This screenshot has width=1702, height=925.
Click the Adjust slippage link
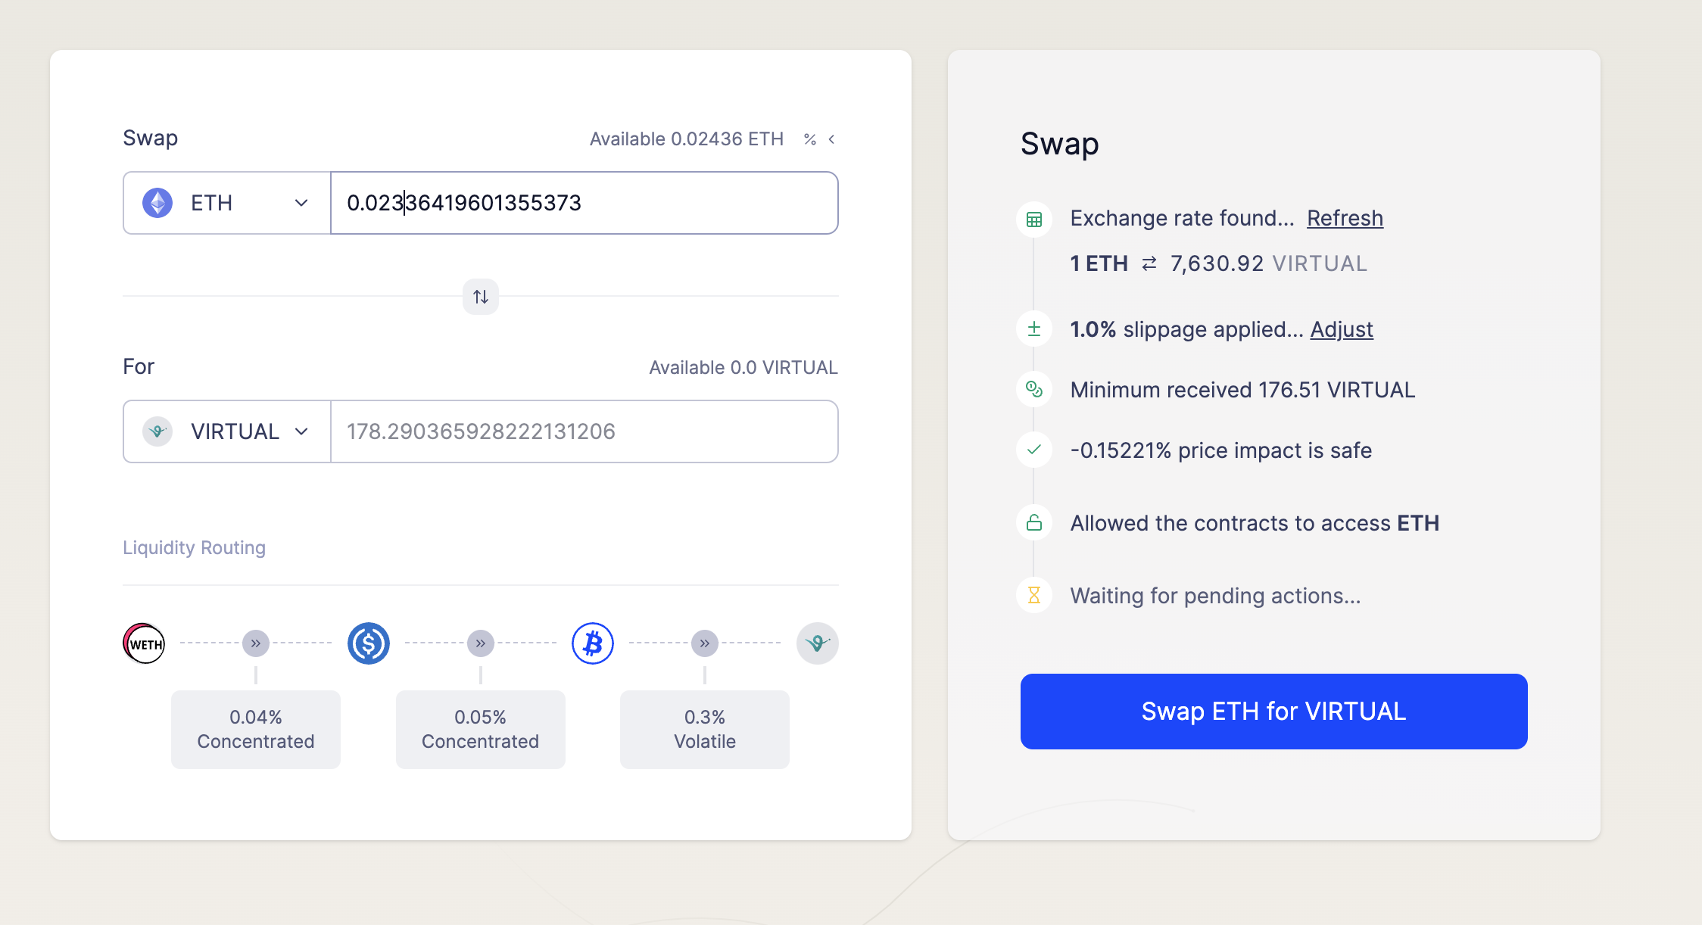click(1342, 329)
